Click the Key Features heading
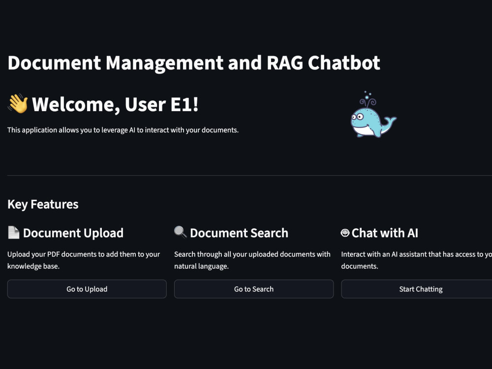The height and width of the screenshot is (369, 492). (43, 204)
